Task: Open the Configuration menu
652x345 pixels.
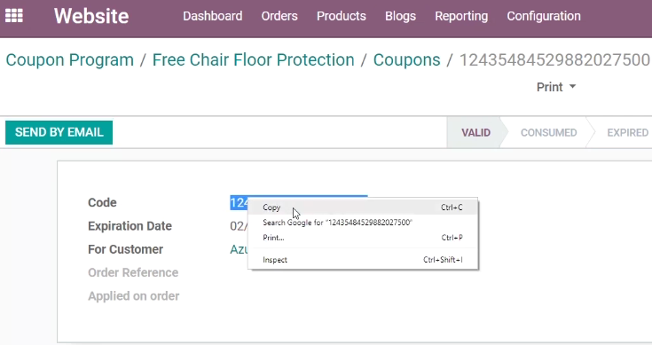Action: coord(544,16)
